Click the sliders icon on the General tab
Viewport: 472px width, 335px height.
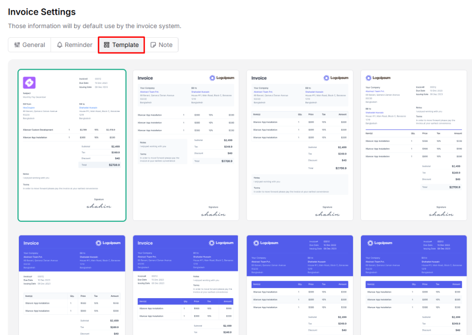[x=18, y=45]
